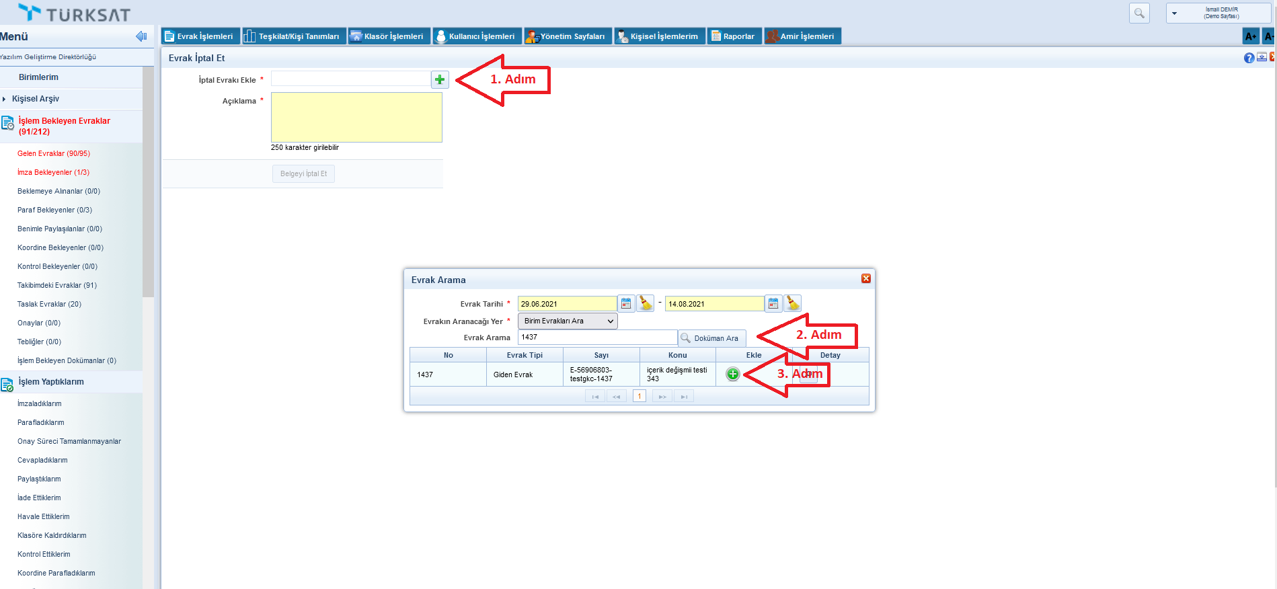Viewport: 1277px width, 589px height.
Task: Open the blue help question mark icon
Action: click(1249, 58)
